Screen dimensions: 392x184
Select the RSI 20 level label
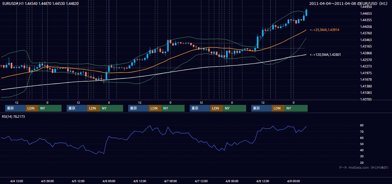pyautogui.click(x=362, y=163)
